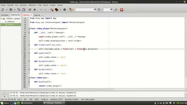Click the editor vertical scrollbar
Viewport: 187px width, 105px height.
point(186,48)
